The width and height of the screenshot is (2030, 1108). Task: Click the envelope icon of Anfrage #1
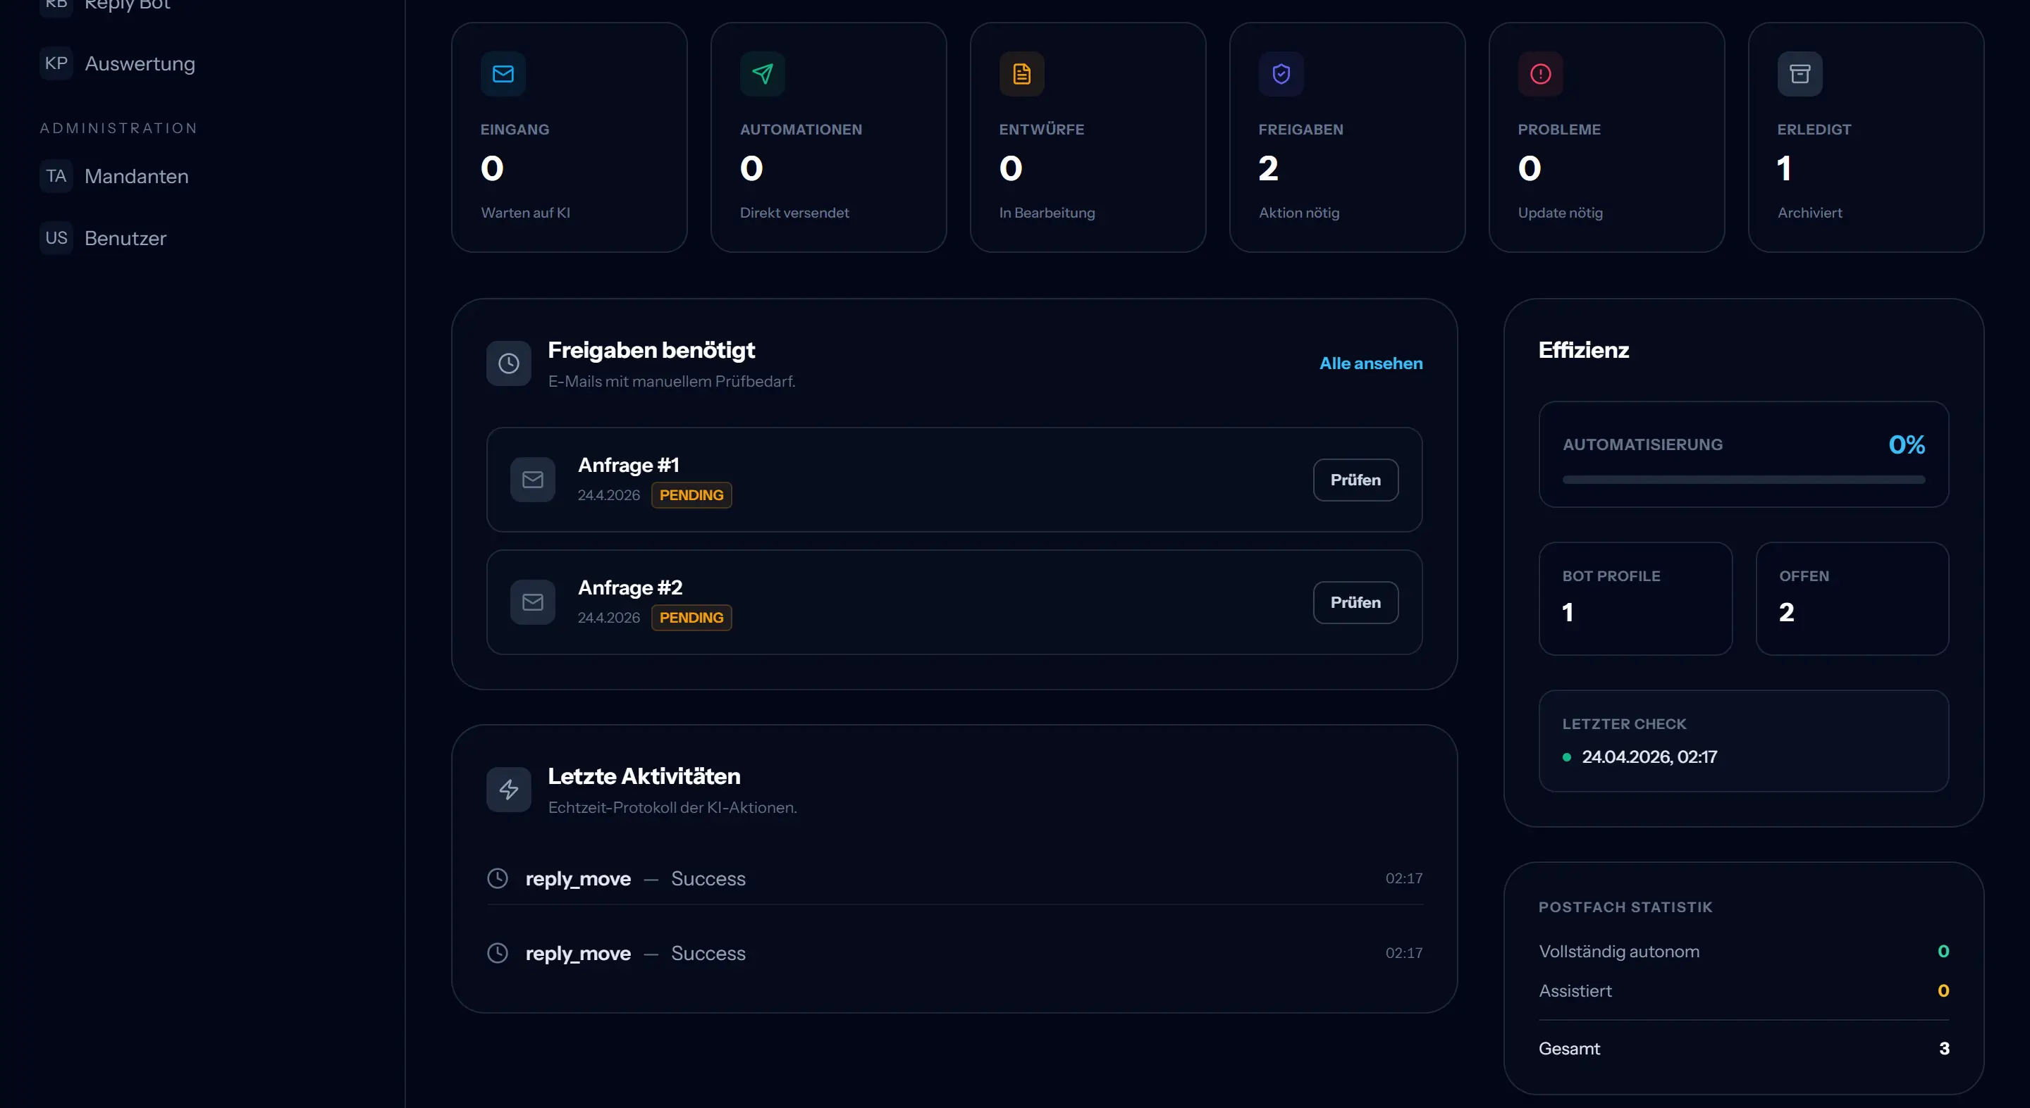point(533,480)
